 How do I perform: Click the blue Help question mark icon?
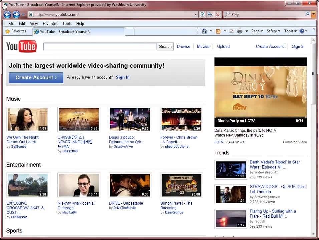pos(302,31)
